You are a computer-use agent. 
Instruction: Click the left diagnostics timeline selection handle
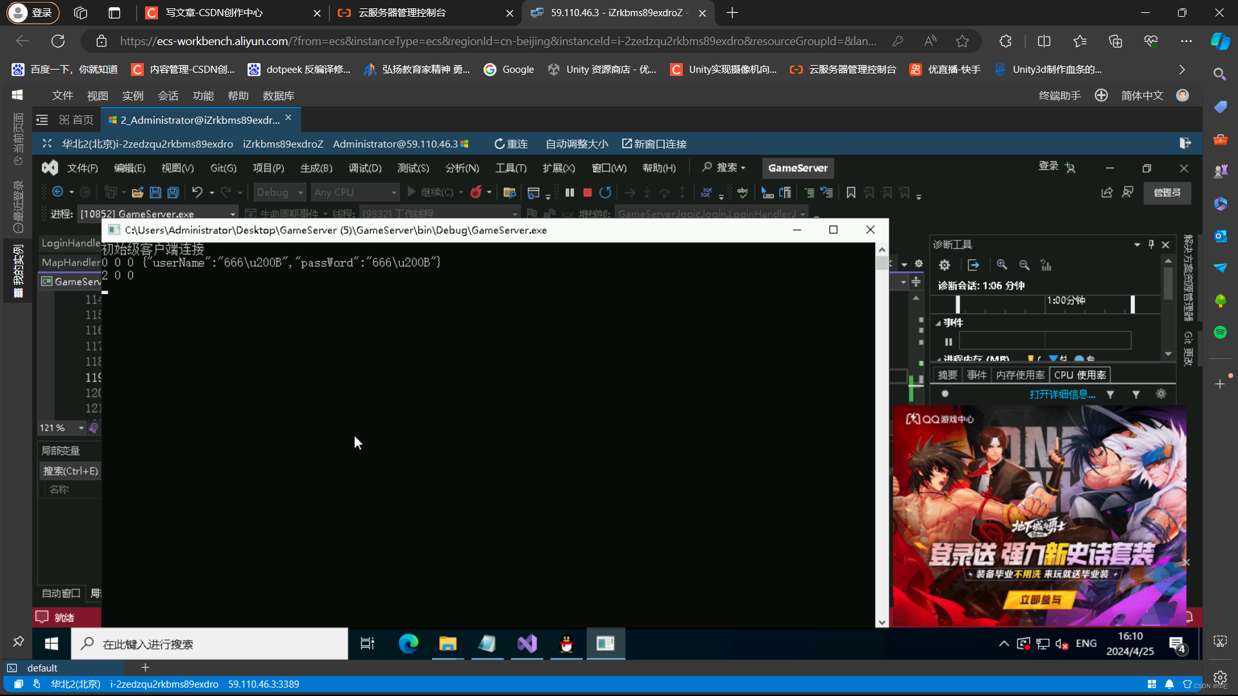coord(958,304)
